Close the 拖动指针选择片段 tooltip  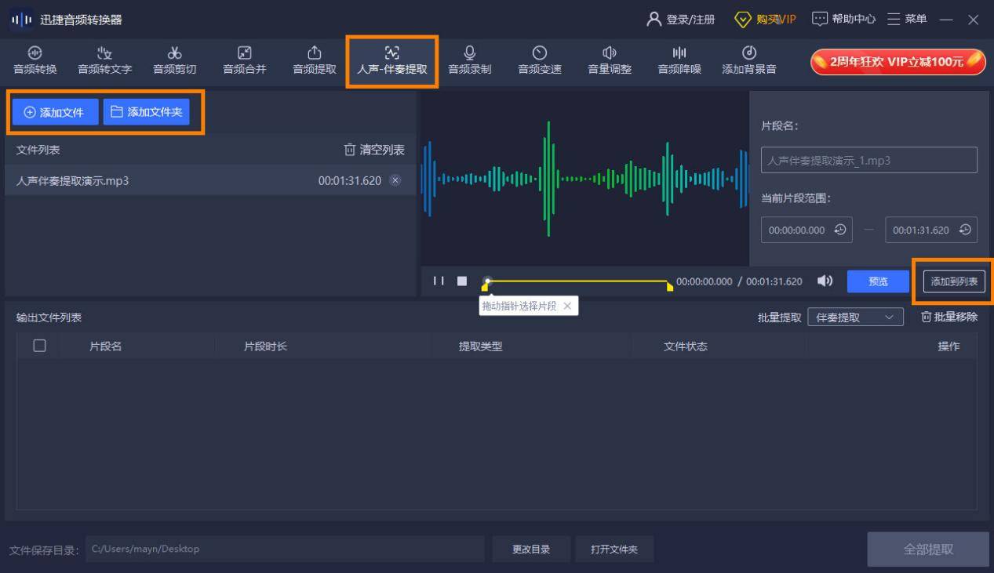pyautogui.click(x=567, y=306)
